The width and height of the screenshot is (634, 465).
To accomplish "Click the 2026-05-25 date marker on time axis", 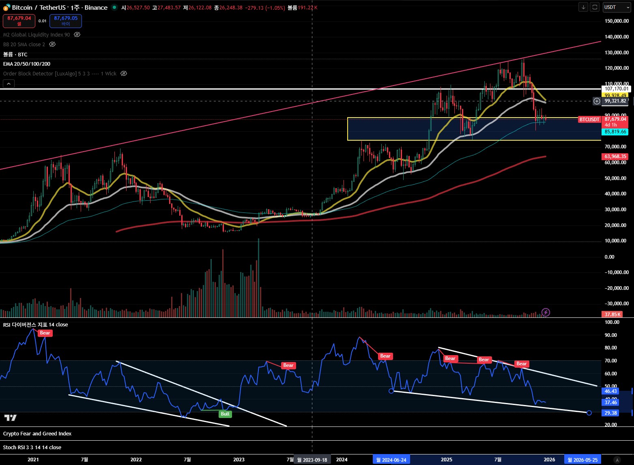I will click(x=583, y=460).
